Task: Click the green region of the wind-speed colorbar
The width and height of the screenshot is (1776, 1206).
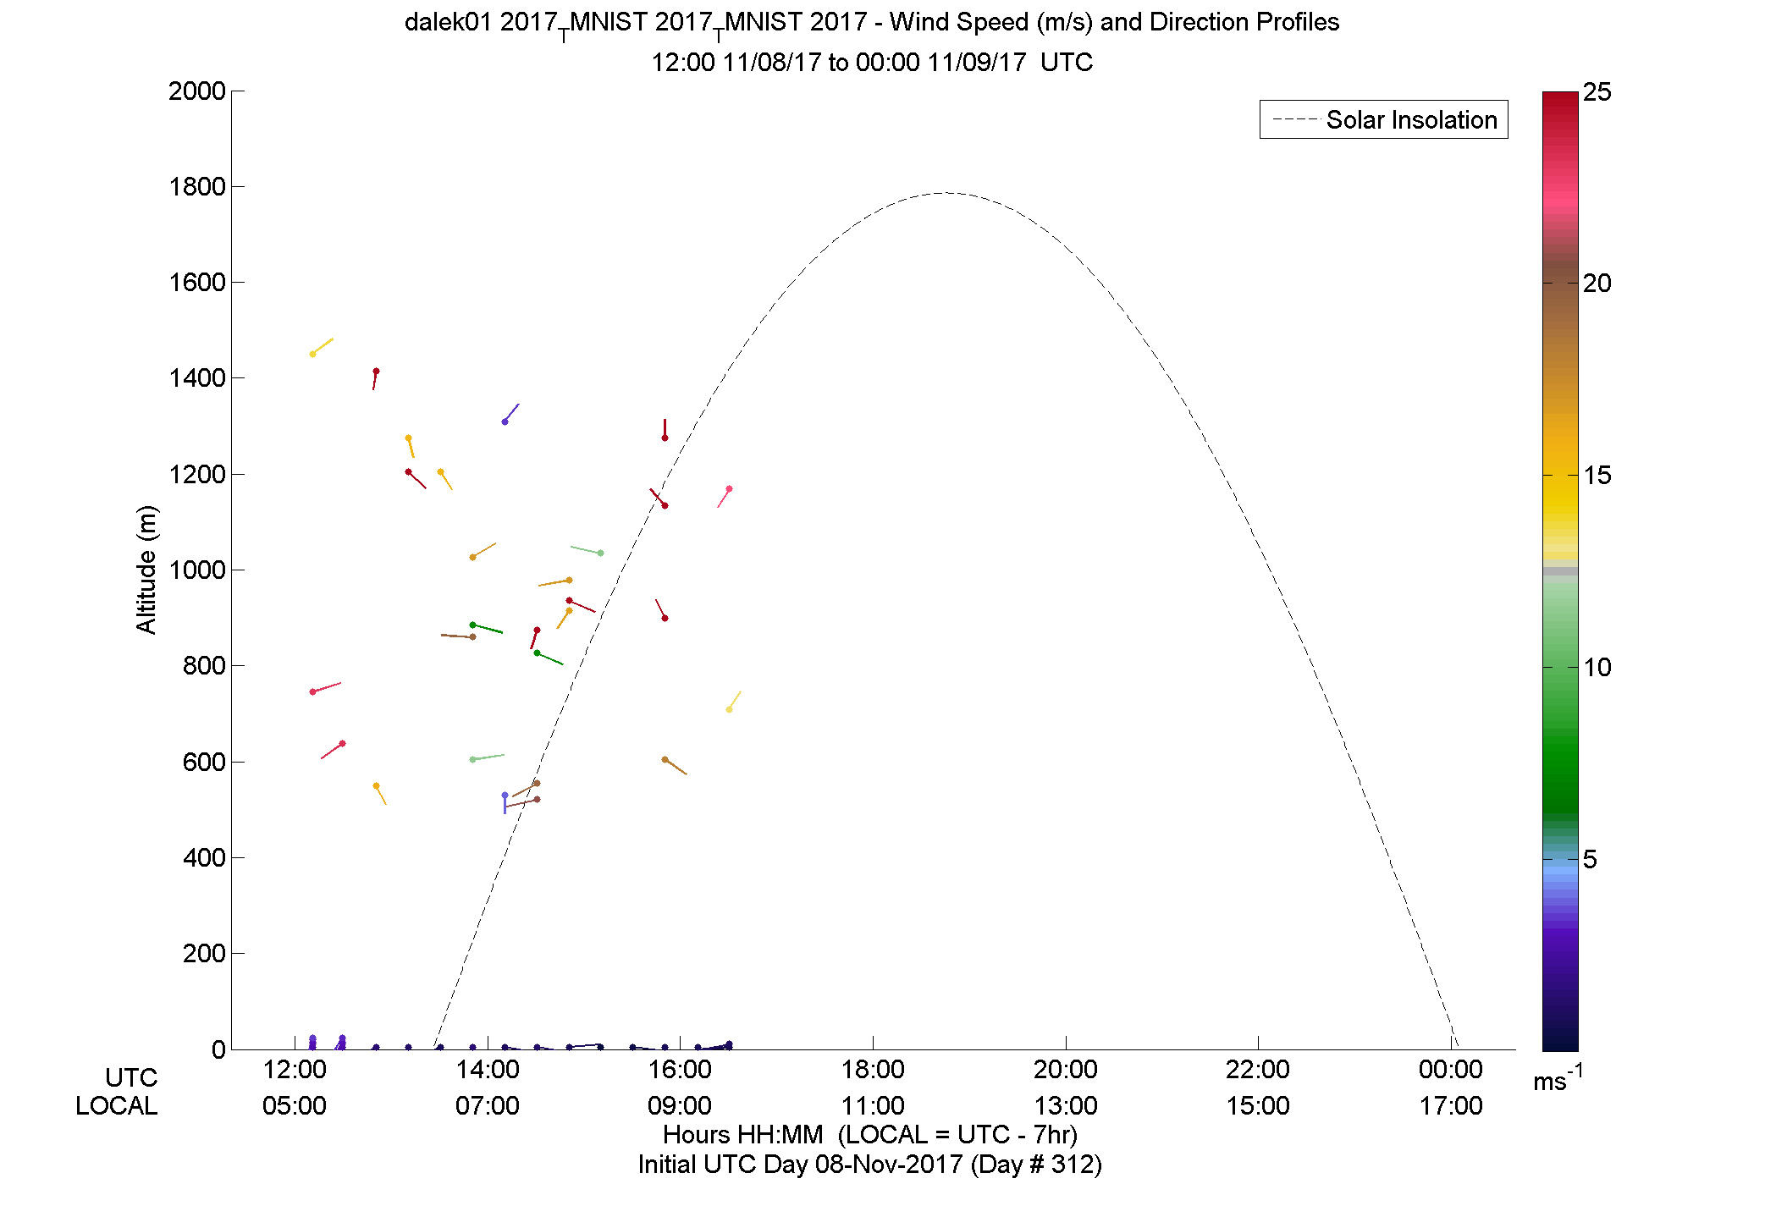Action: point(1560,728)
